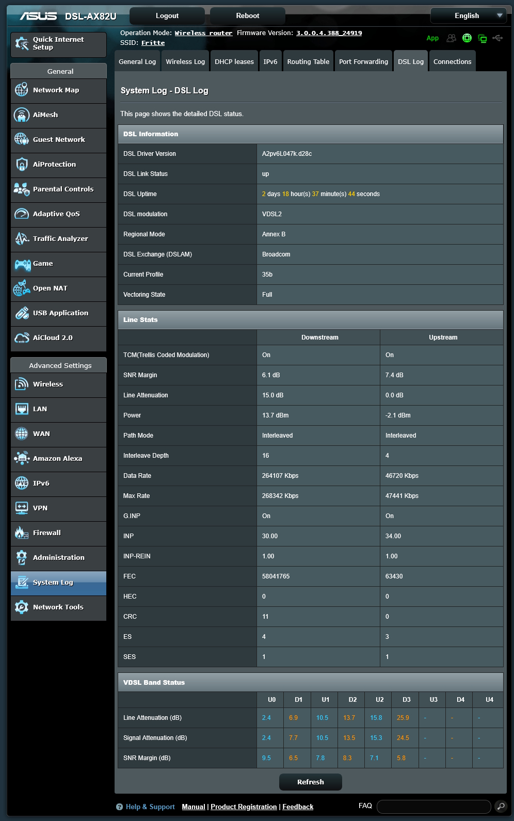Click the Open NAT icon
Viewport: 514px width, 821px height.
pyautogui.click(x=22, y=288)
